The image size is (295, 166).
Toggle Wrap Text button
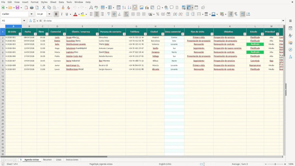click(126, 14)
